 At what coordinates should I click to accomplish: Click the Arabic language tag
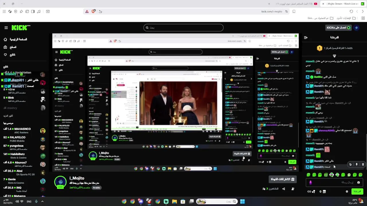(x=97, y=188)
